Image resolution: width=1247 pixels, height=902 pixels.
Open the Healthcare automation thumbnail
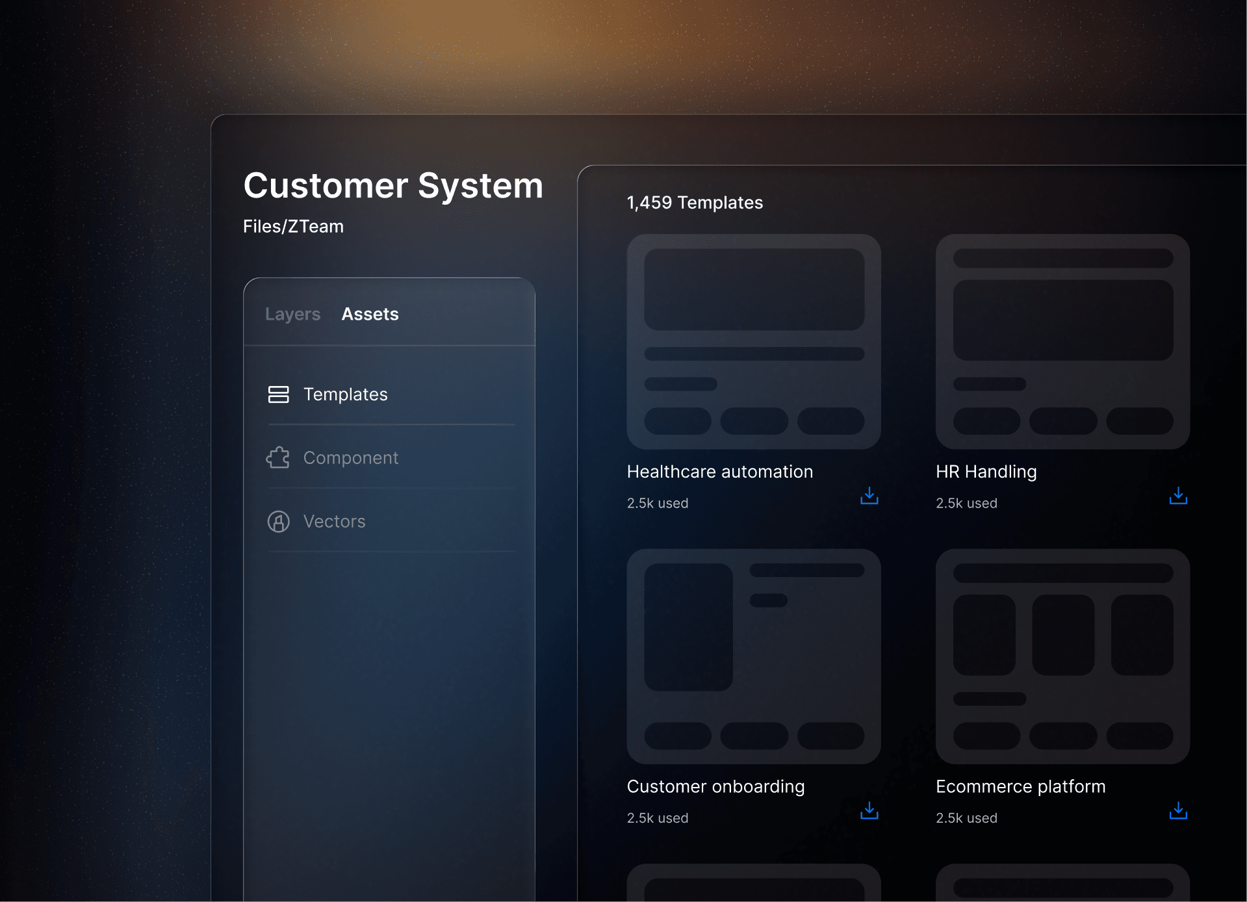click(x=754, y=342)
